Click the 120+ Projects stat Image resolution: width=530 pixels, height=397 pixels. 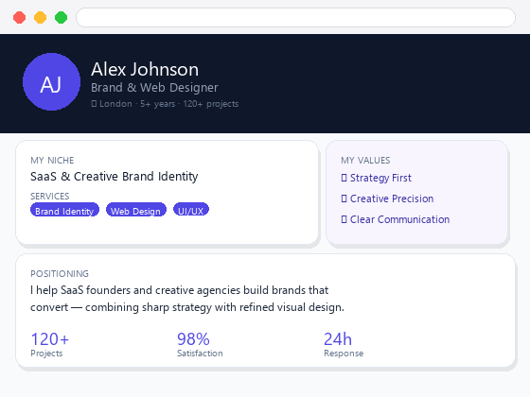[x=50, y=344]
